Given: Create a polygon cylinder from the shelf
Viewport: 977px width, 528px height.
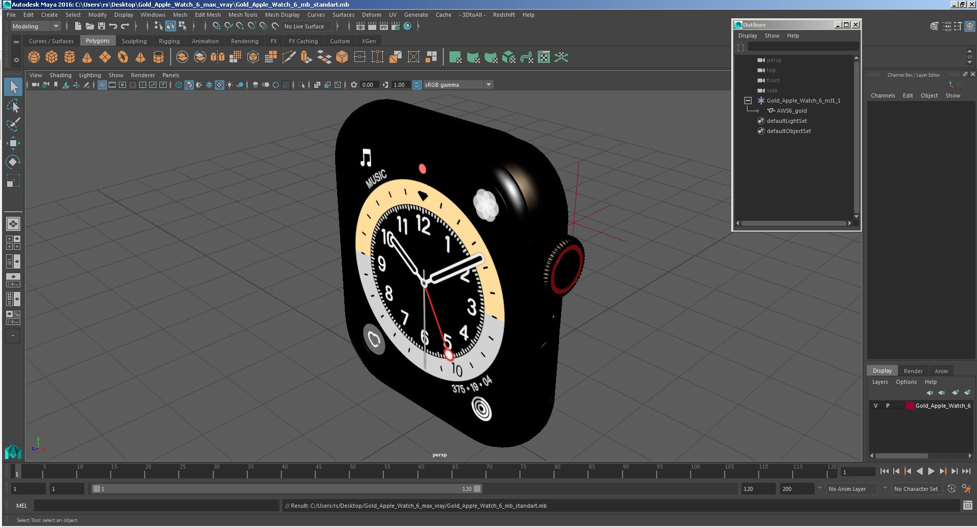Looking at the screenshot, I should tap(70, 57).
